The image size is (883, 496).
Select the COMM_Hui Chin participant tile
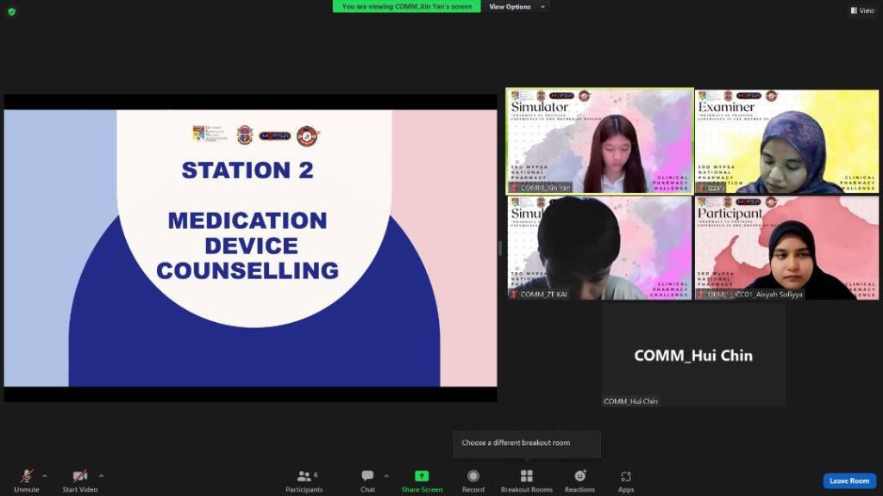(x=693, y=355)
